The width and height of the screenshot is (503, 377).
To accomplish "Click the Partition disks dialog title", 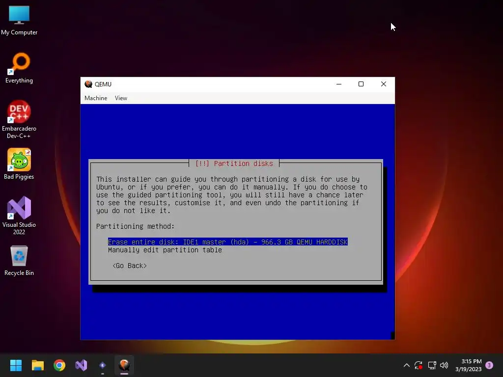I will point(234,163).
